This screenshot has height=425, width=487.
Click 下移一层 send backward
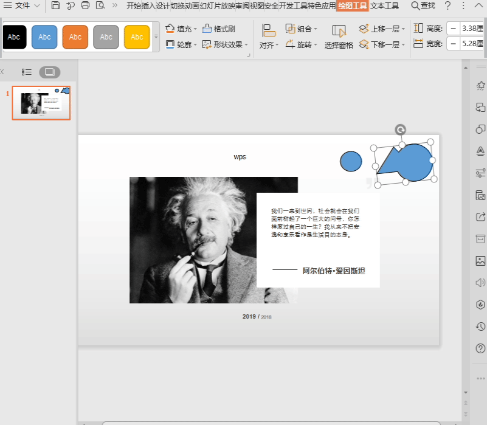click(379, 44)
